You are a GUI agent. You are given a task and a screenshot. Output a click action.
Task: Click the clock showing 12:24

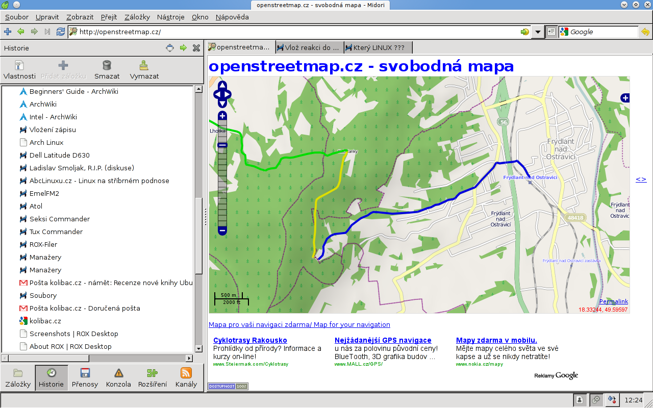(634, 400)
